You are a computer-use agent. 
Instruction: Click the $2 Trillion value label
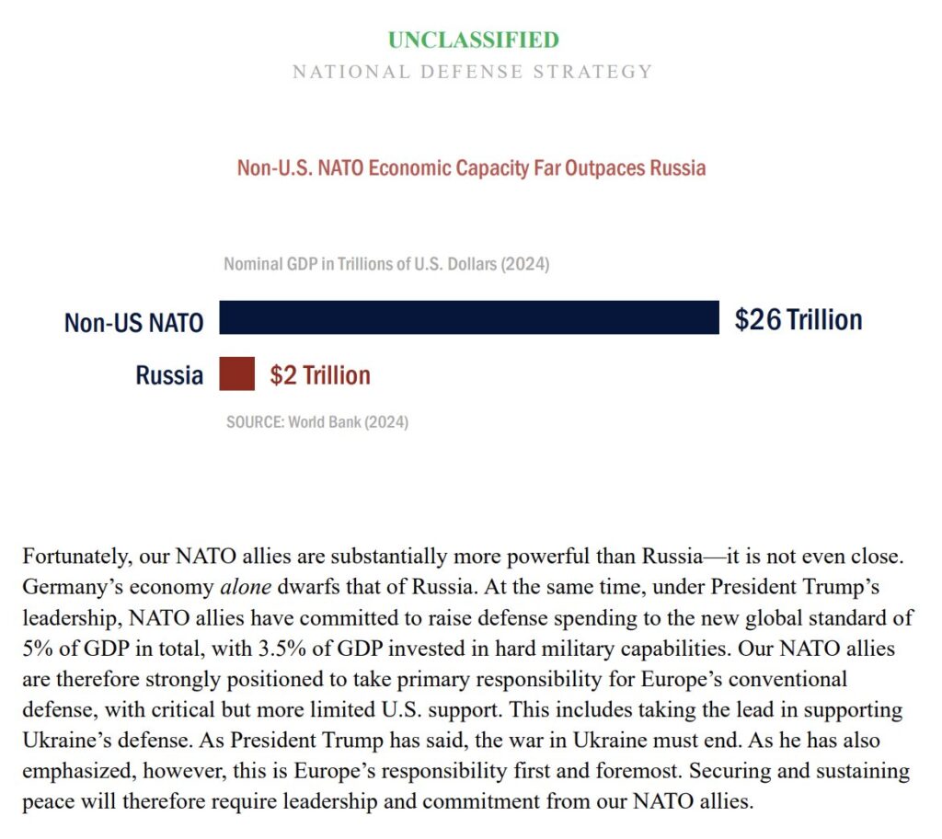[320, 375]
